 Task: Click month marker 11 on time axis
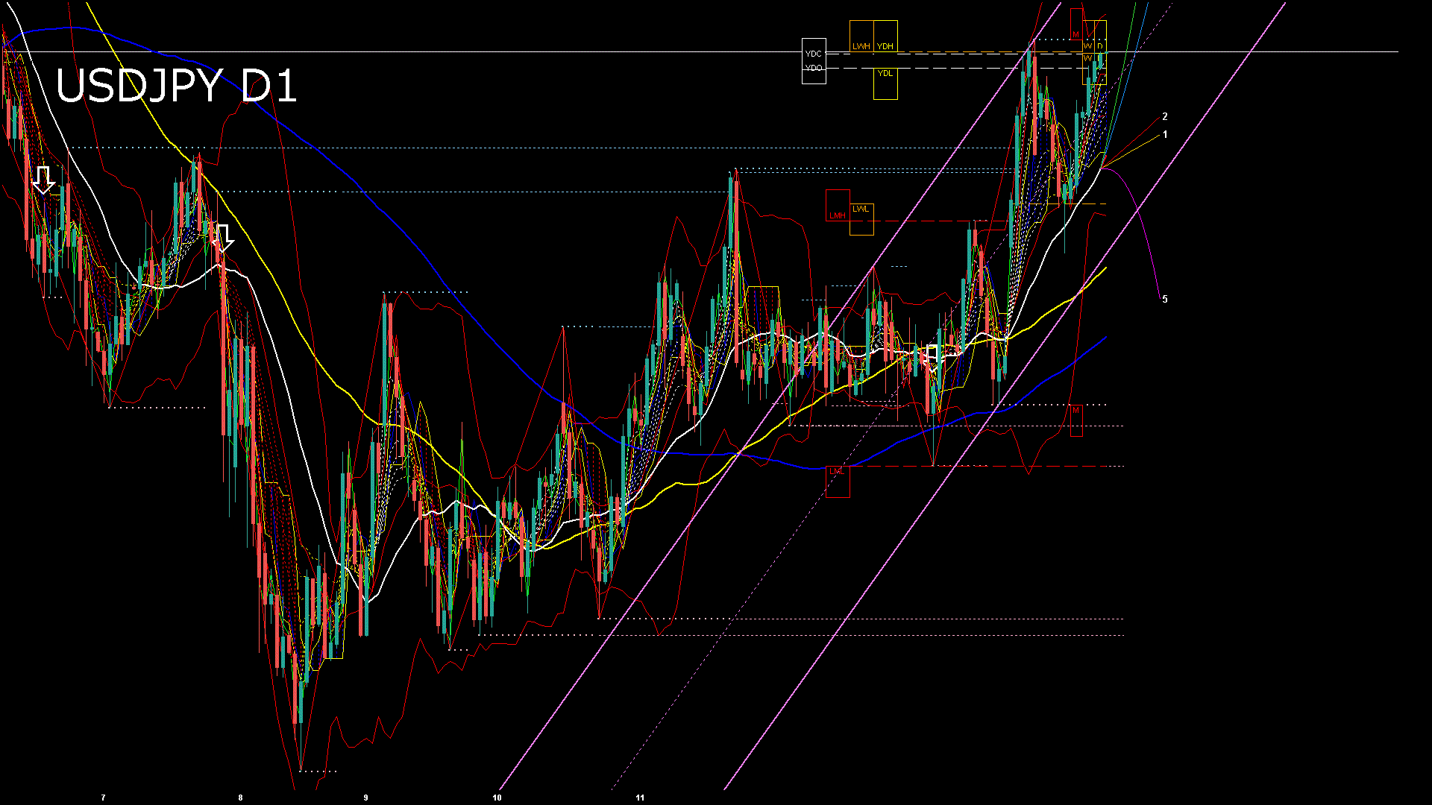640,798
